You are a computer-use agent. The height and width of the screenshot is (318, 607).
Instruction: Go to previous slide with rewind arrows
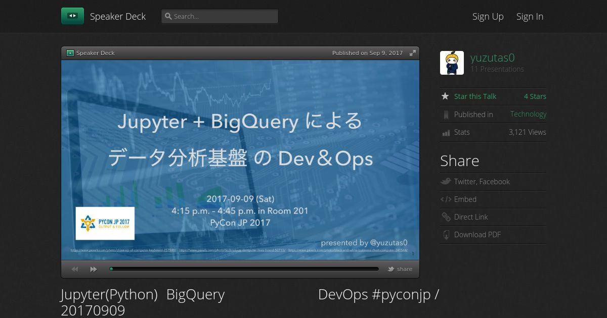click(75, 270)
